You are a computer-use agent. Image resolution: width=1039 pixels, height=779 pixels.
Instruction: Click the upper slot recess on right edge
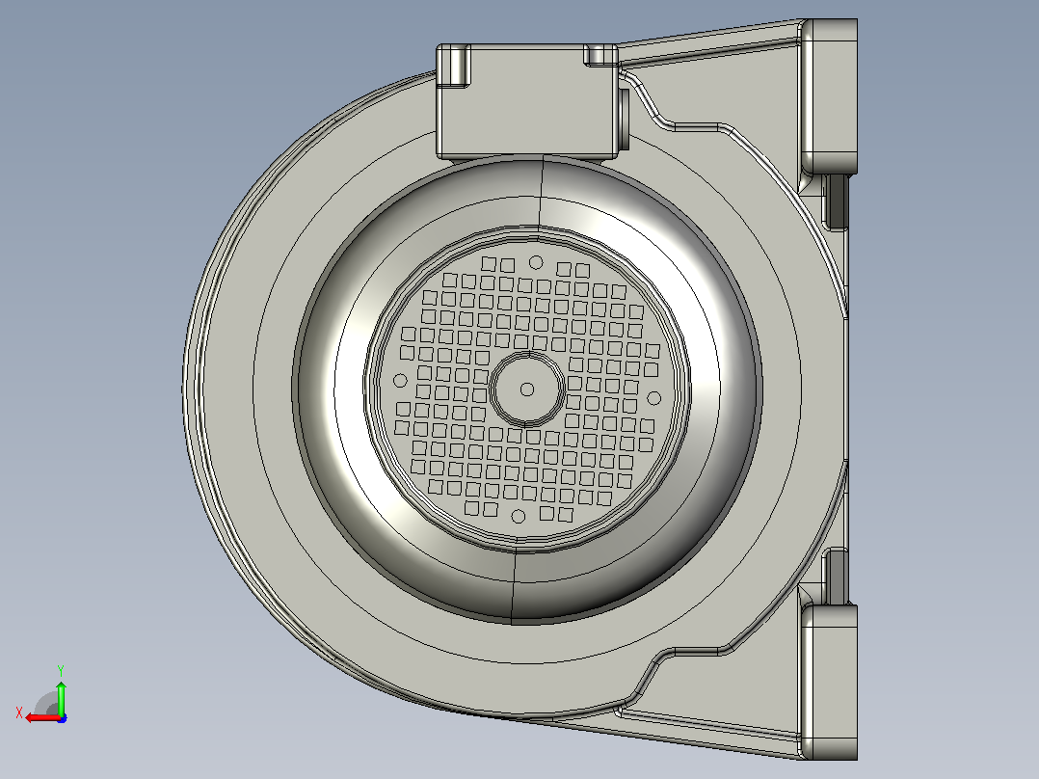click(837, 201)
